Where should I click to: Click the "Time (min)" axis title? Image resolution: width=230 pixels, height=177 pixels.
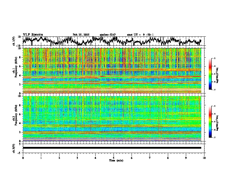point(116,161)
